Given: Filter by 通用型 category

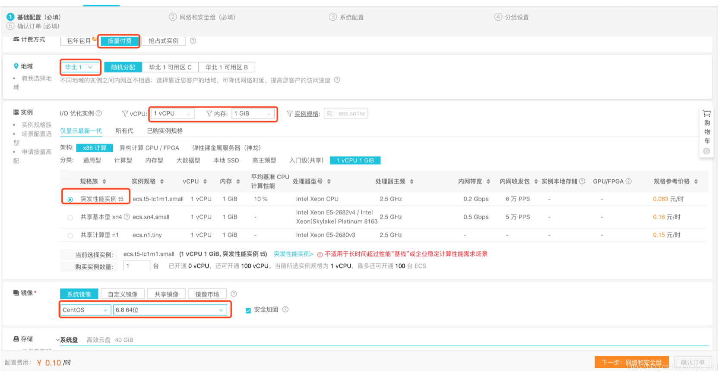Looking at the screenshot, I should coord(92,160).
